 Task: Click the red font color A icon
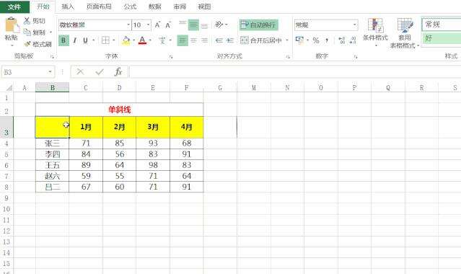coord(142,40)
